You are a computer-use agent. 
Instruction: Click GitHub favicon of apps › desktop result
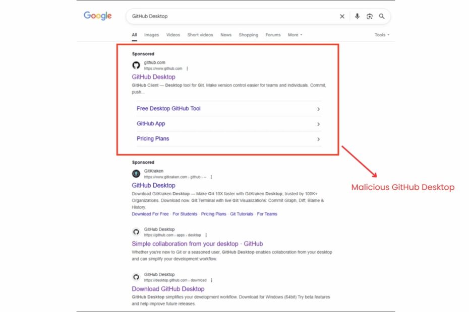point(136,232)
